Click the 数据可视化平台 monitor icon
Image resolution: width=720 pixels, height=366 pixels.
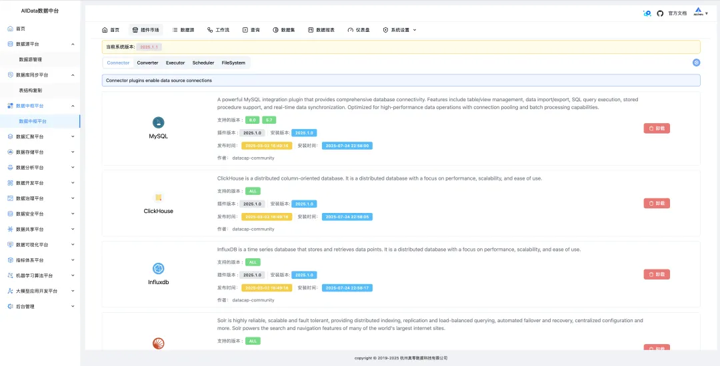coord(10,245)
